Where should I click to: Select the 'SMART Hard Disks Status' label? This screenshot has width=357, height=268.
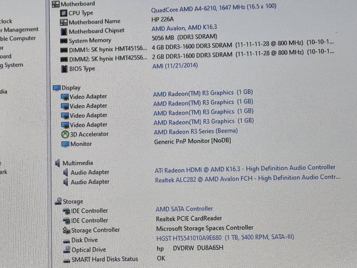point(105,259)
